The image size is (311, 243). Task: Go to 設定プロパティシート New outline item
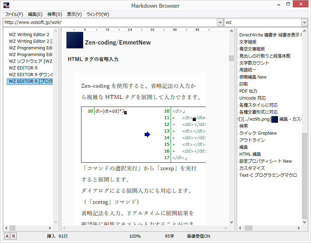(x=266, y=161)
